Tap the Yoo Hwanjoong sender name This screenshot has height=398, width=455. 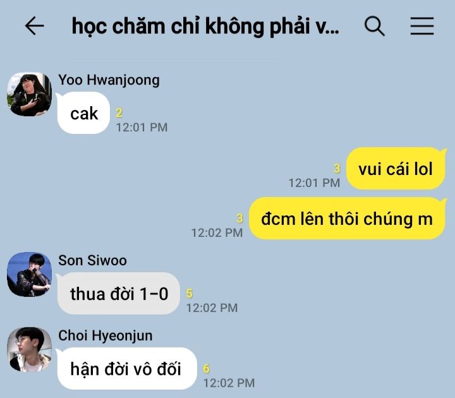(x=109, y=80)
